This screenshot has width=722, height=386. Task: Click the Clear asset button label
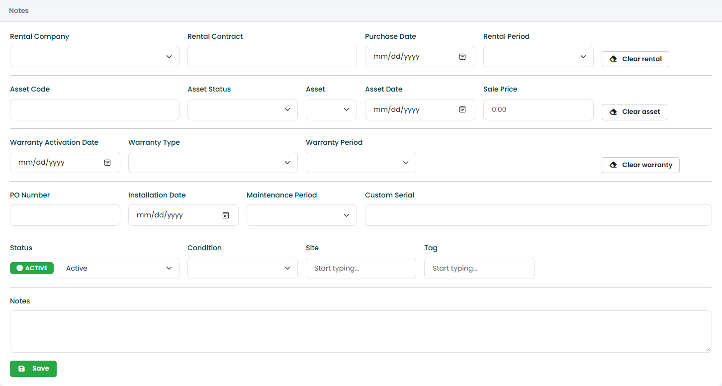click(641, 111)
